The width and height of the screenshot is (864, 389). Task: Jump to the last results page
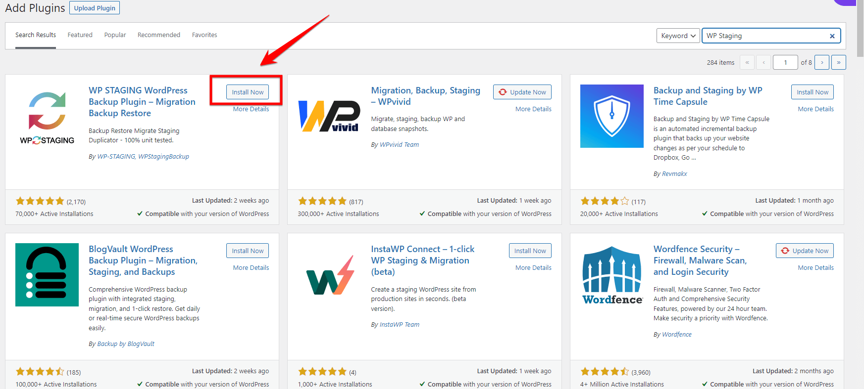coord(838,62)
